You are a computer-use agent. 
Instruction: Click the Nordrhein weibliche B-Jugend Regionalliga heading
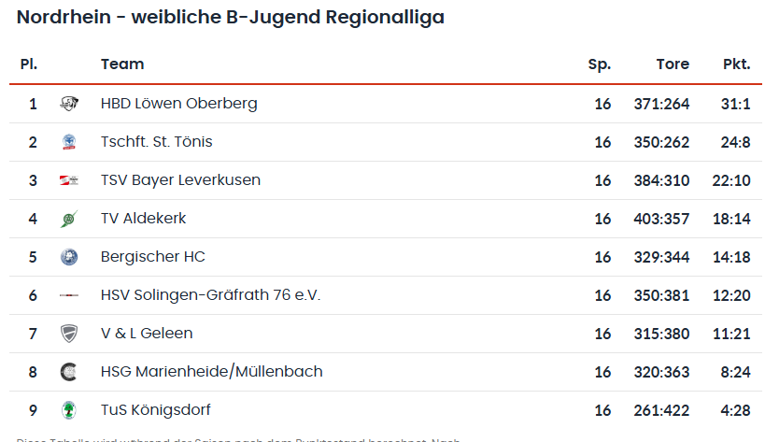click(x=231, y=17)
